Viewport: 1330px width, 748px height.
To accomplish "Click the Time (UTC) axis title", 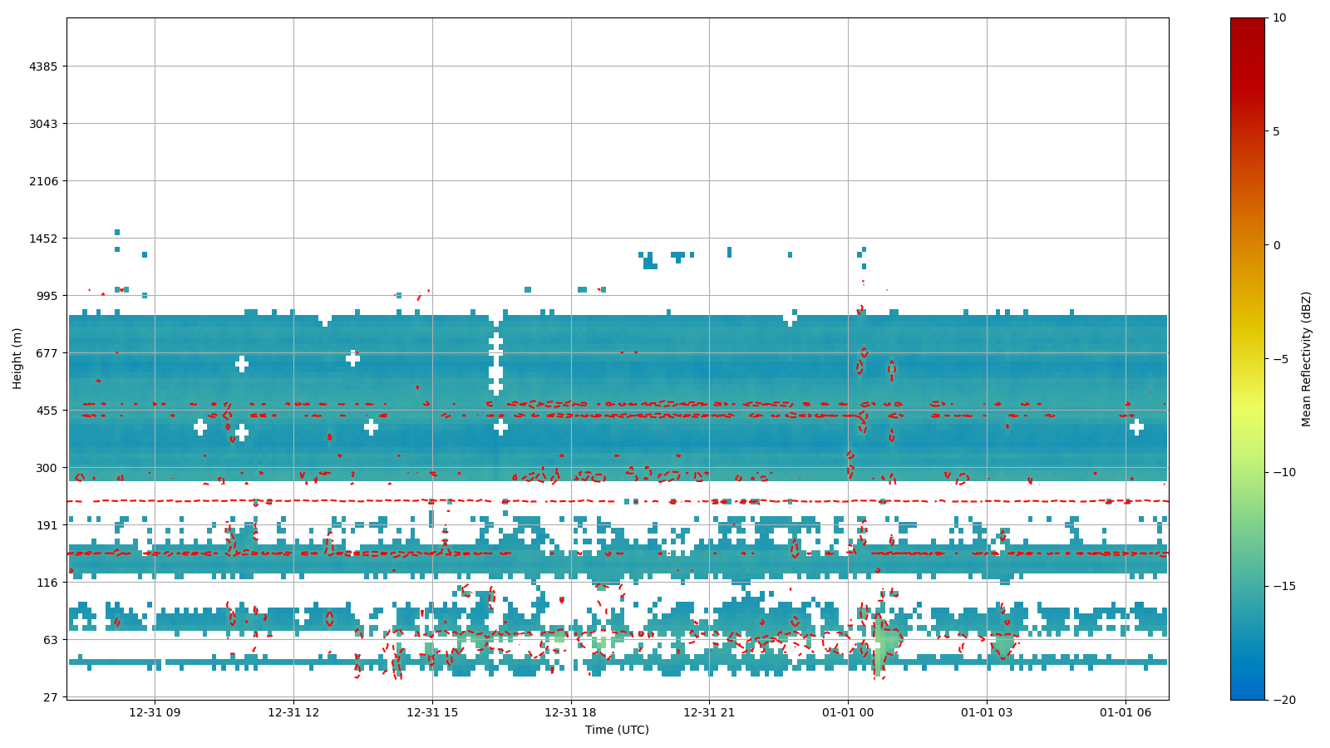I will [617, 730].
